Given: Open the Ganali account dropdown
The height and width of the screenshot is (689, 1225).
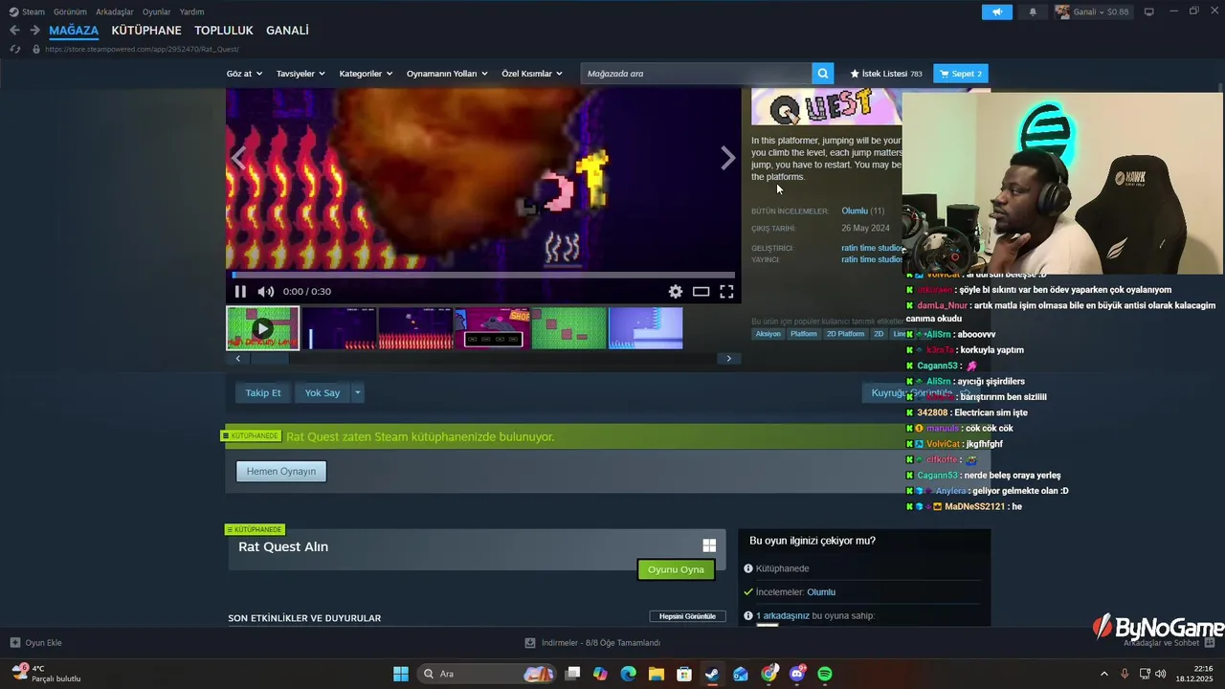Looking at the screenshot, I should (1092, 11).
